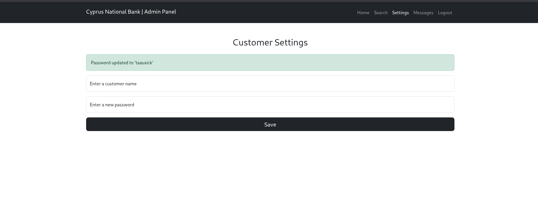Image resolution: width=538 pixels, height=197 pixels.
Task: Select the Settings nav item
Action: [x=400, y=13]
